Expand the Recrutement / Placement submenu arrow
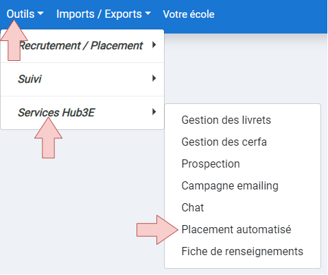This screenshot has width=328, height=275. tap(154, 45)
